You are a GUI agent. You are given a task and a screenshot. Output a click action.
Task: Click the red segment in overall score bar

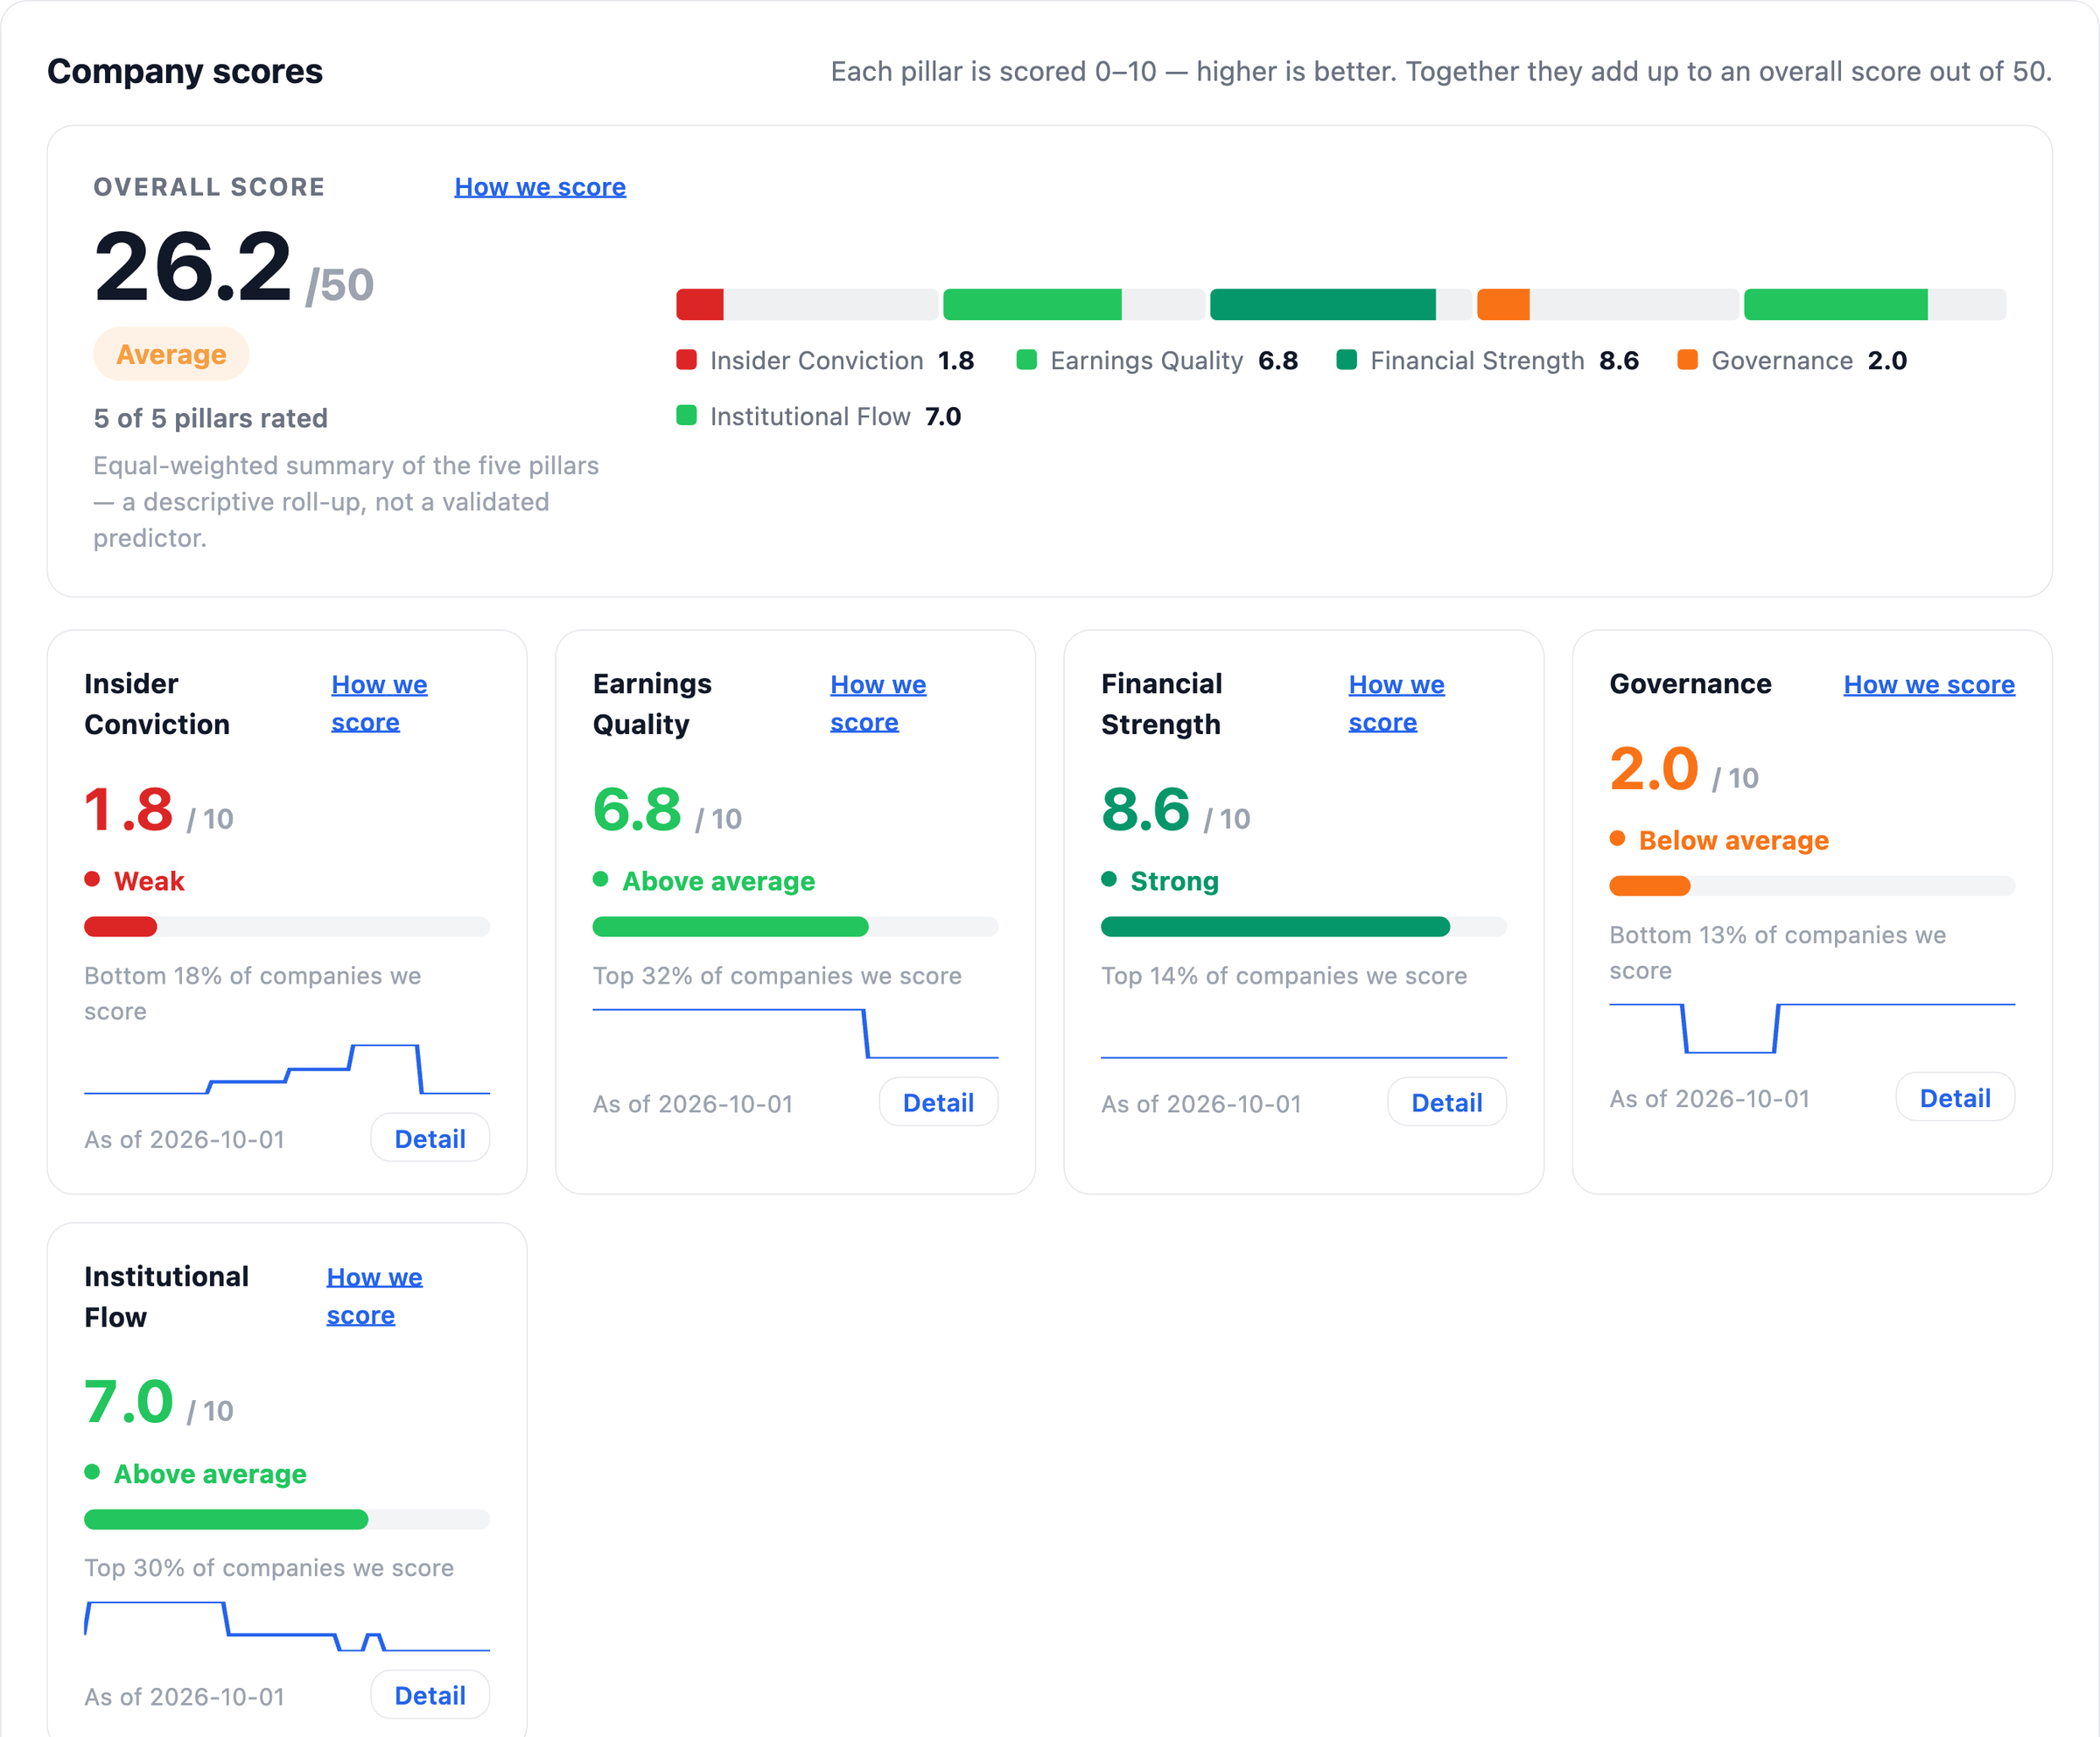tap(699, 304)
